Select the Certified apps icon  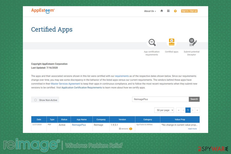pyautogui.click(x=172, y=42)
